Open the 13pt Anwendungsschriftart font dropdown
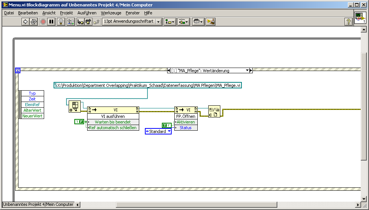The image size is (369, 210). pyautogui.click(x=132, y=22)
